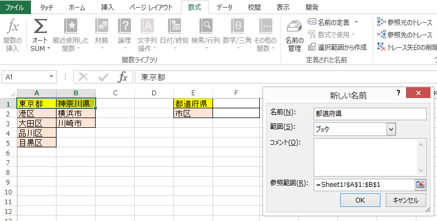Open the ファイル tab
Screen dimensions: 437x221
[x=15, y=8]
